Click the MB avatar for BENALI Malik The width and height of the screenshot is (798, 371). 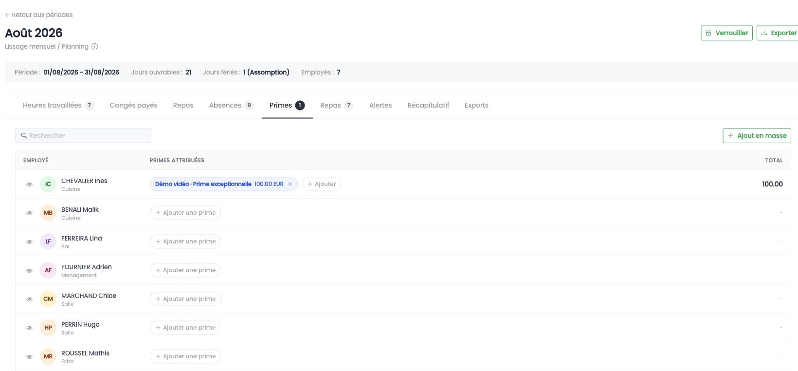click(48, 213)
